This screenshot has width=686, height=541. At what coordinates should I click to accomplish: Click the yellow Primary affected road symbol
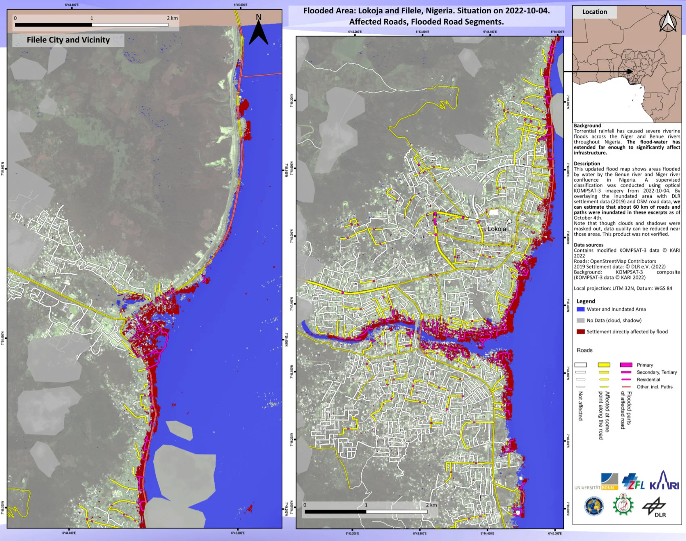[x=604, y=365]
